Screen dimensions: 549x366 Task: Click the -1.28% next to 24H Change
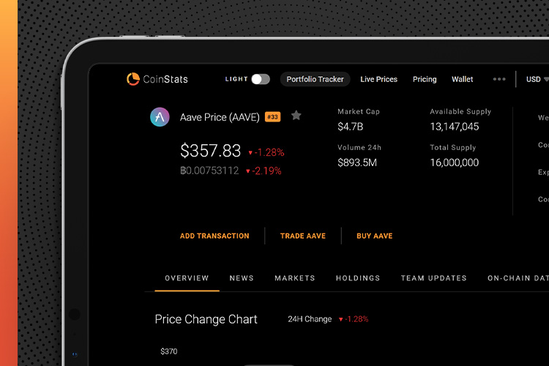coord(354,319)
